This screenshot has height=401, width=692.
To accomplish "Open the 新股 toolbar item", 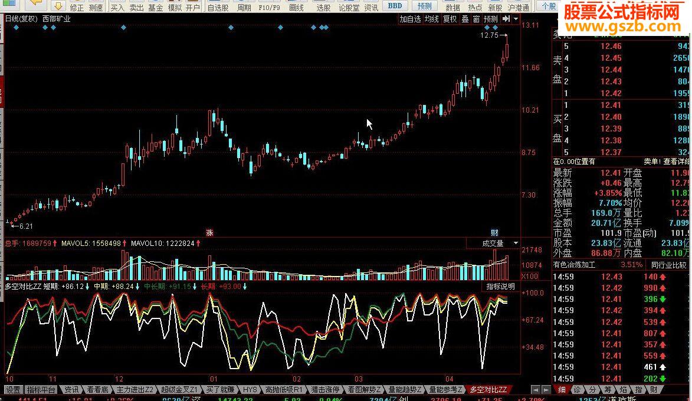I will (495, 7).
